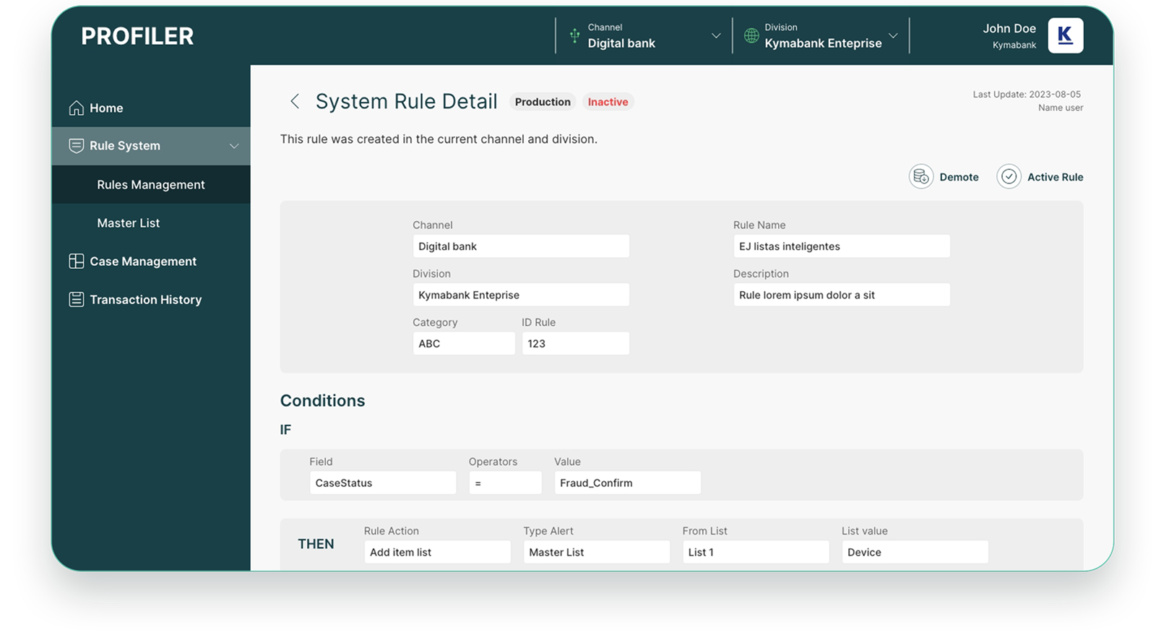Click the Channel fork icon in header
The width and height of the screenshot is (1156, 643).
click(x=574, y=35)
